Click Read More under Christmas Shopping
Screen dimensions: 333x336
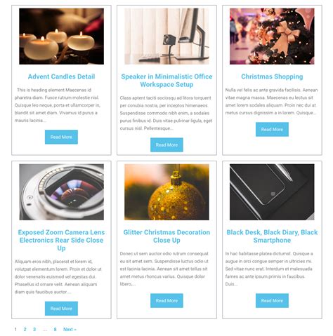(272, 129)
